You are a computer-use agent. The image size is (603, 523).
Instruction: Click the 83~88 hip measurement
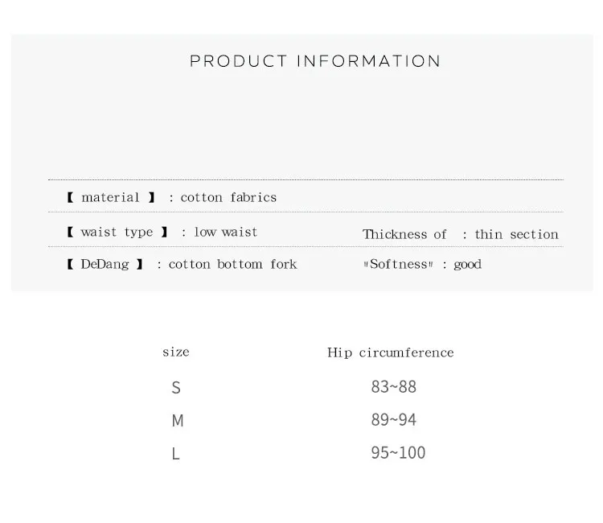[394, 386]
